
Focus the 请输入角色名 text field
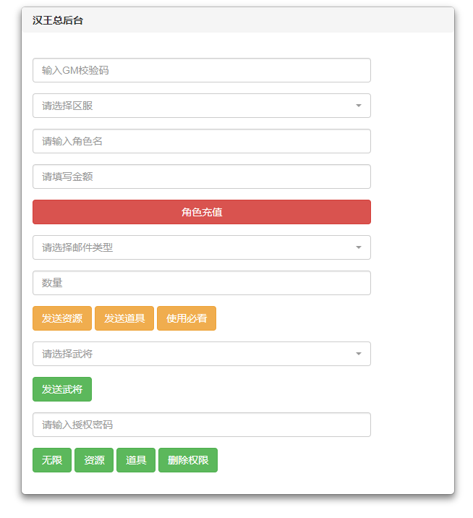point(201,141)
